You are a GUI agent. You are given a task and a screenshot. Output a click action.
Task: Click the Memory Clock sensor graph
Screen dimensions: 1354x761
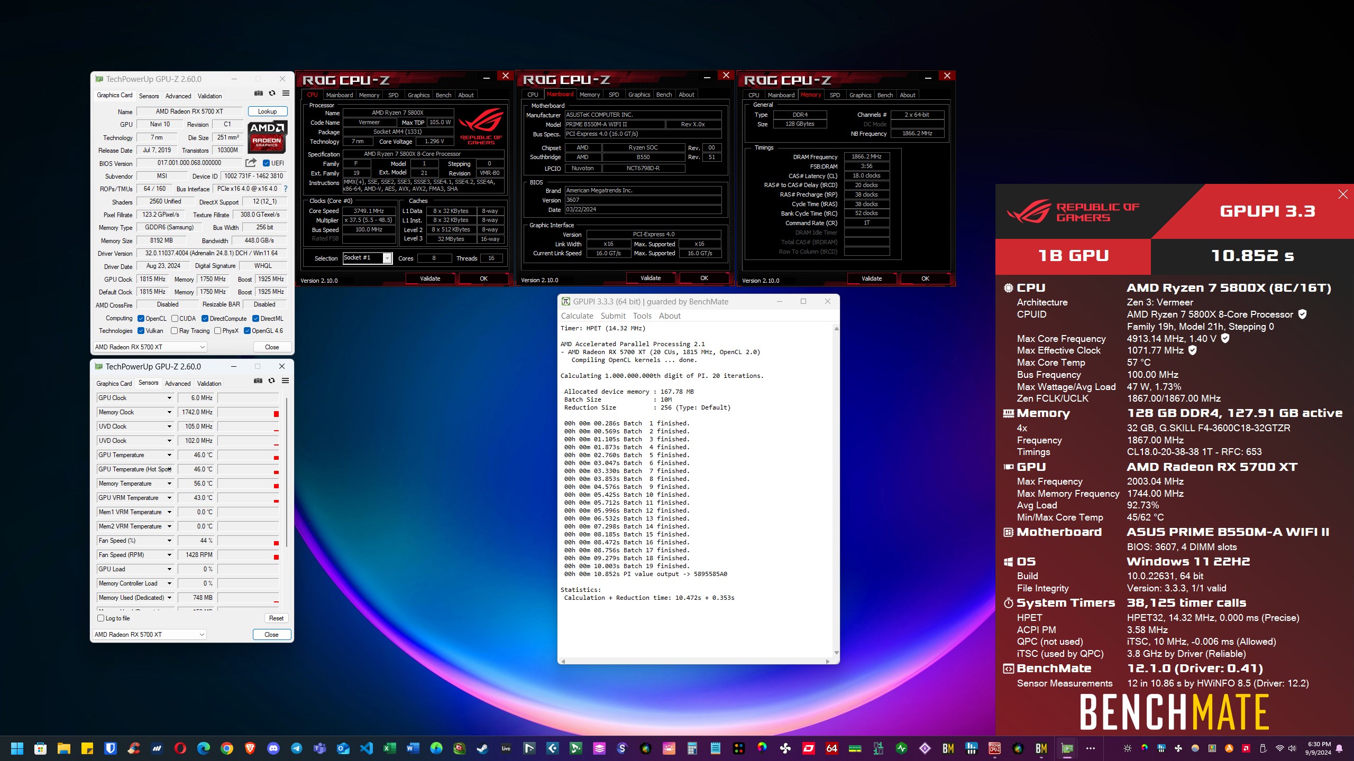tap(248, 412)
